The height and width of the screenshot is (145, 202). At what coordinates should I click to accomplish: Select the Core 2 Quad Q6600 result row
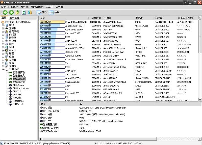click(x=76, y=22)
